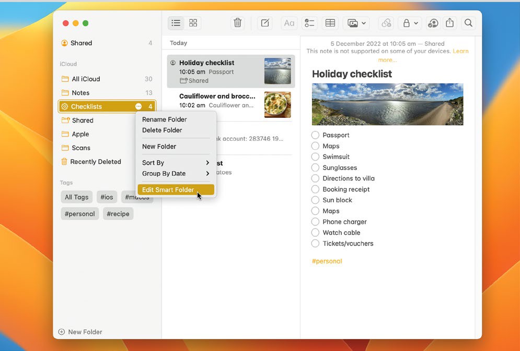
Task: Check off Phone charger
Action: pyautogui.click(x=315, y=222)
